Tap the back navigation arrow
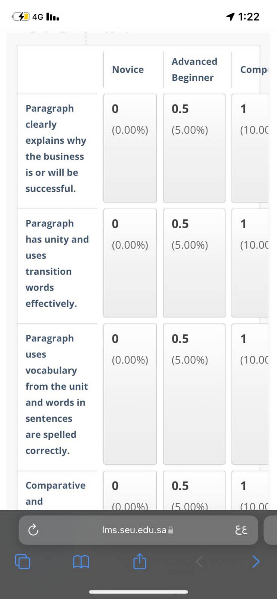The height and width of the screenshot is (599, 277). point(199,561)
